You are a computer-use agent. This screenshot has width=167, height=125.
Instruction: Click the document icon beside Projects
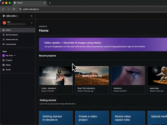click(4, 60)
